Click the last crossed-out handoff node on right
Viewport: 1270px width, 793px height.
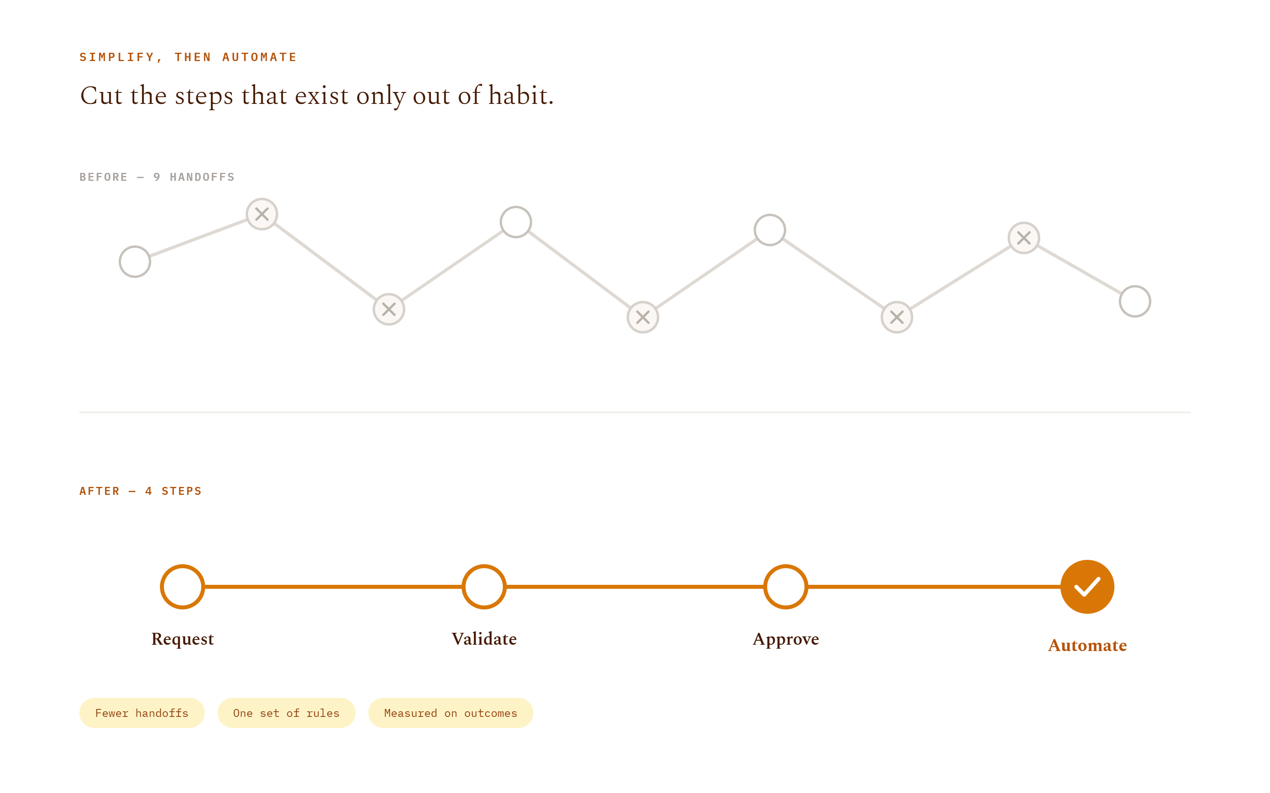pos(1024,238)
